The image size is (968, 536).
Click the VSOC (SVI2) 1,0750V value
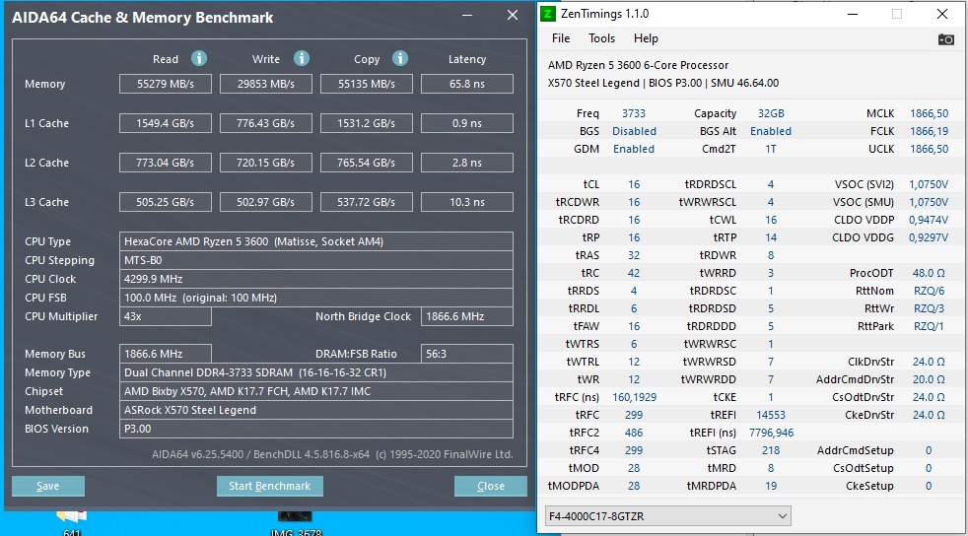click(929, 184)
